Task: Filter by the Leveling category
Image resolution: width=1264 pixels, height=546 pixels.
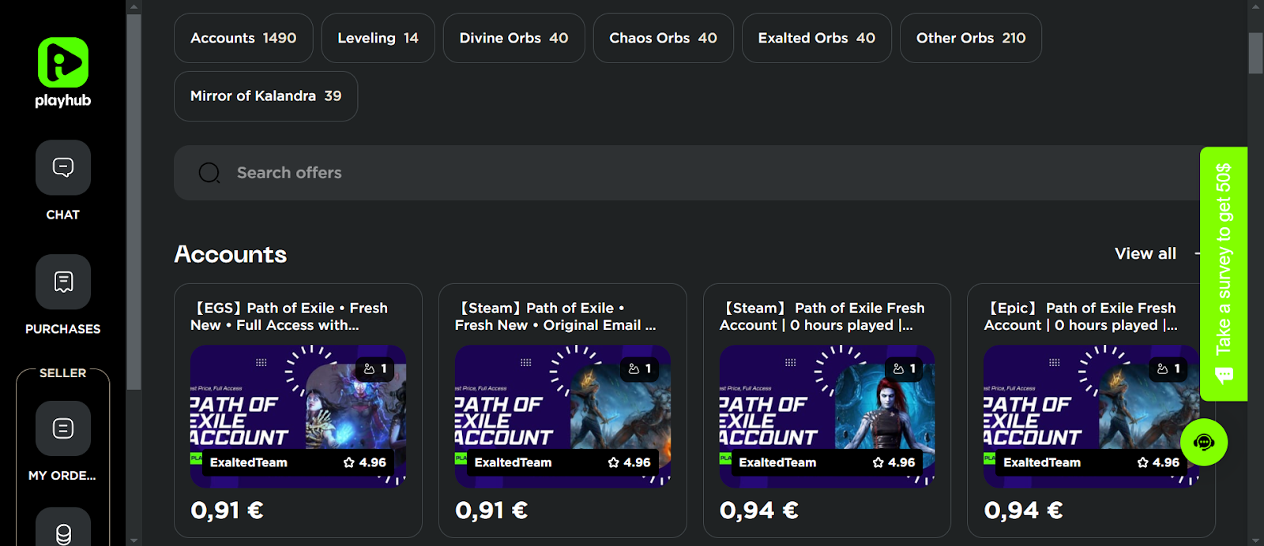Action: point(378,38)
